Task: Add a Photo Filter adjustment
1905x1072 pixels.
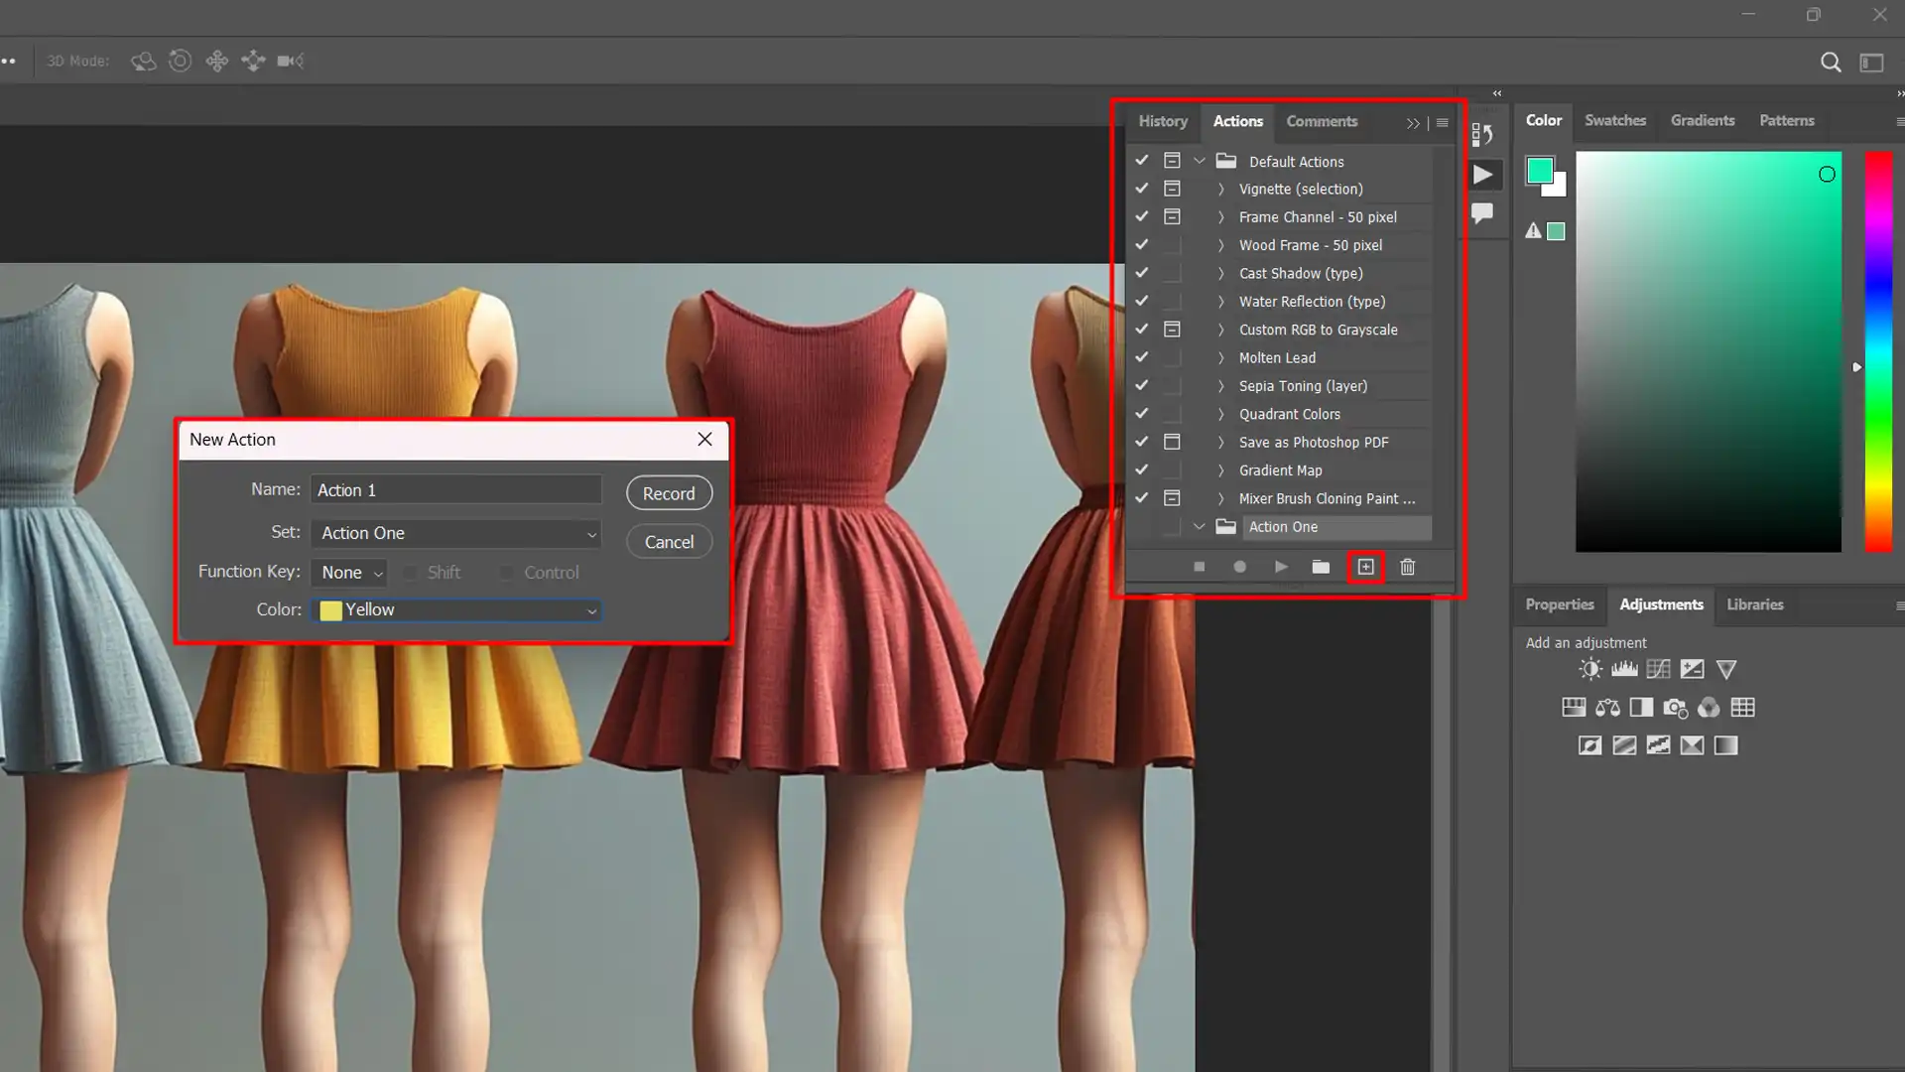Action: point(1675,708)
